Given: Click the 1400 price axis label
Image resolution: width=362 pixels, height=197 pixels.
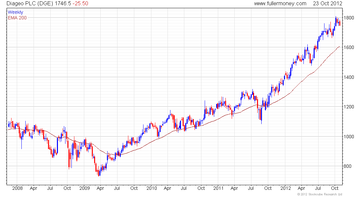Looking at the screenshot, I should tap(349, 77).
